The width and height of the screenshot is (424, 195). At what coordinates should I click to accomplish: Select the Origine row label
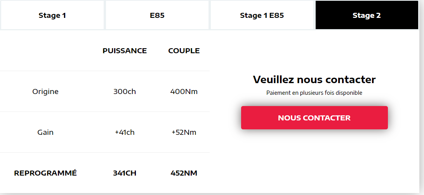[45, 92]
